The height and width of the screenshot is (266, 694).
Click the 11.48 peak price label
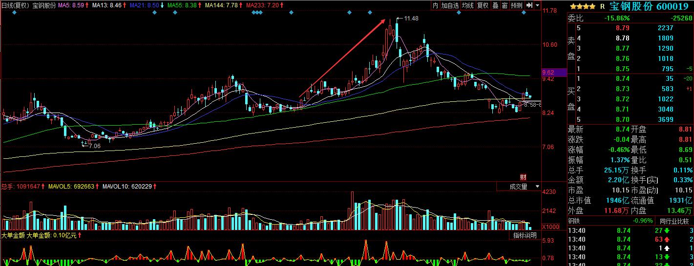click(411, 19)
